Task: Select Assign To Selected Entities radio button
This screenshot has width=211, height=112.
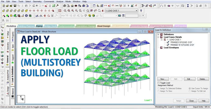Action: 159,88
